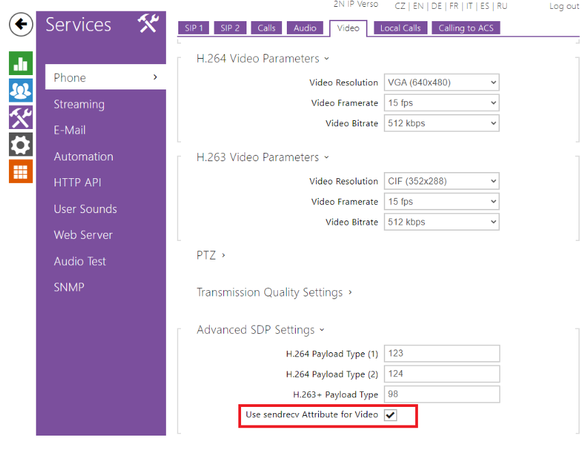Click the Services tools icon in the header
The width and height of the screenshot is (588, 452).
click(x=147, y=23)
